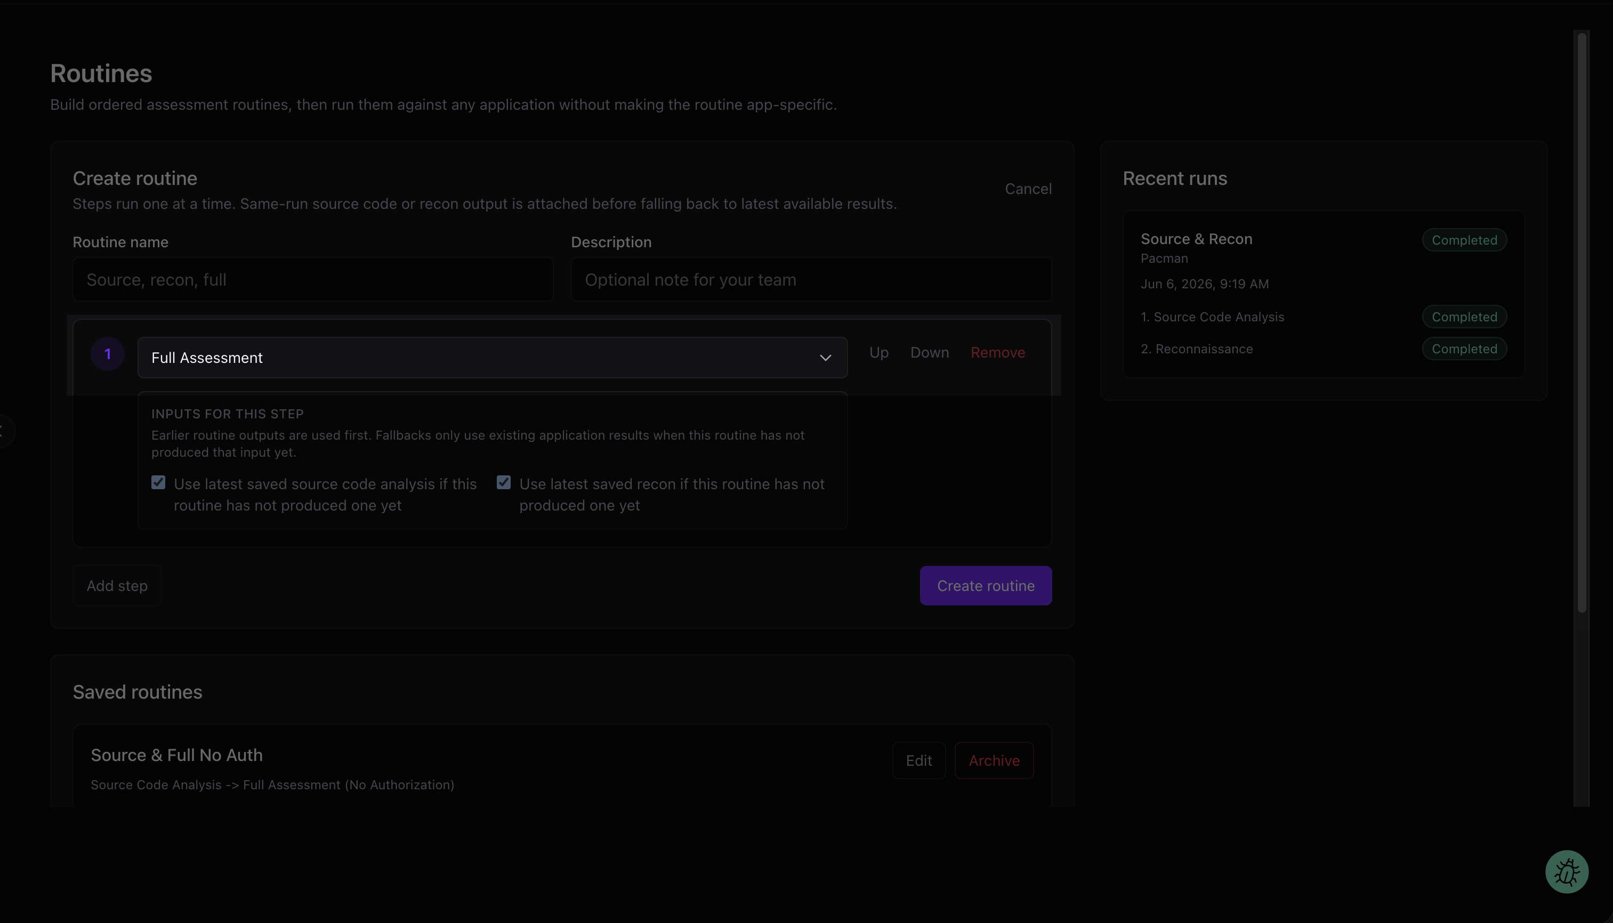
Task: Archive the Source & Full No Auth routine
Action: [x=994, y=760]
